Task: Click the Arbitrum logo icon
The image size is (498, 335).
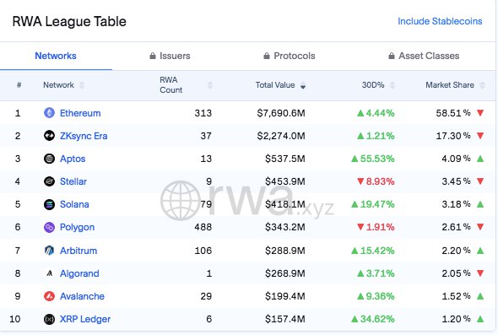Action: click(49, 251)
